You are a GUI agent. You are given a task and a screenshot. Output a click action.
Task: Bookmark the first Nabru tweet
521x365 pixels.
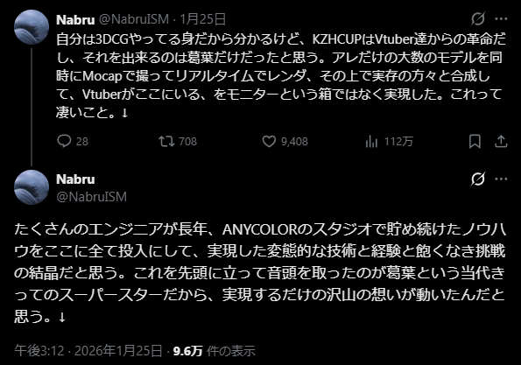(x=475, y=142)
